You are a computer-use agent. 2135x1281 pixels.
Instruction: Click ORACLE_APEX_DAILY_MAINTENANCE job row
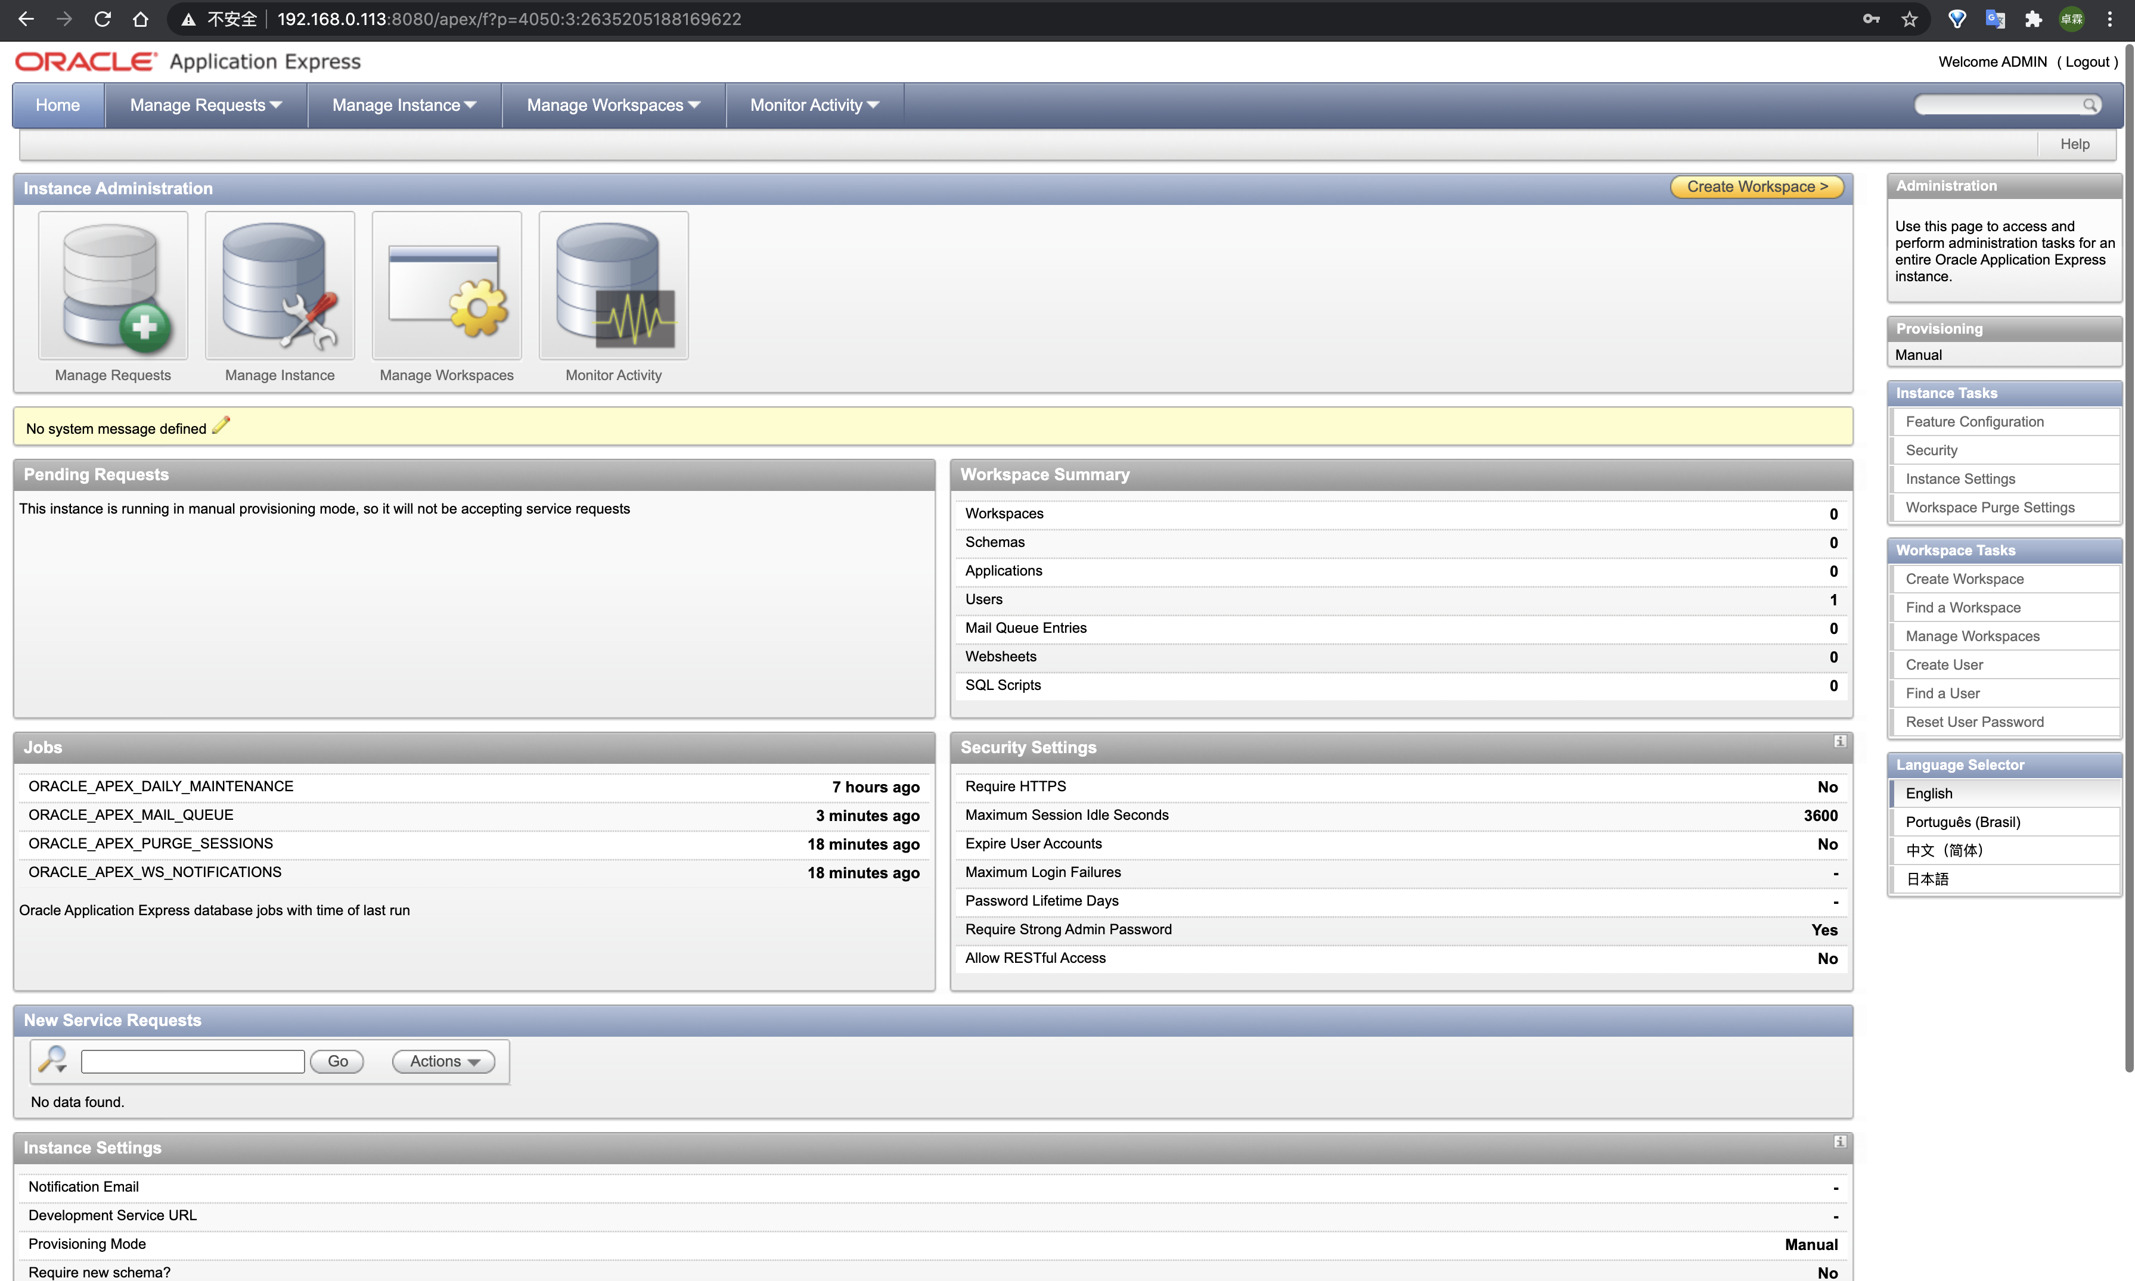[474, 786]
